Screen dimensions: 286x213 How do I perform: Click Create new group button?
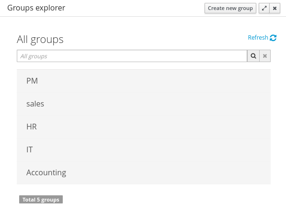tap(230, 8)
